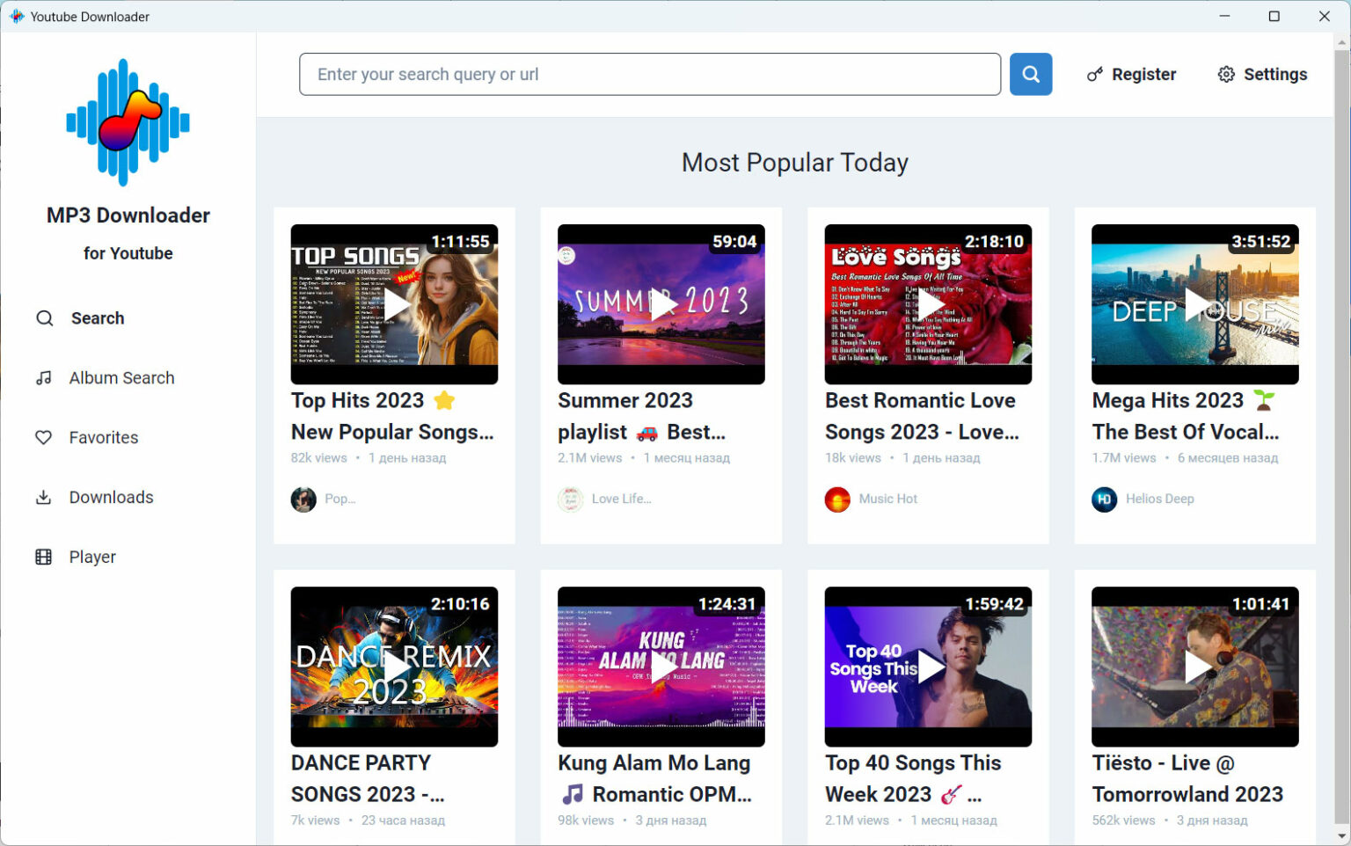1351x846 pixels.
Task: Open the Top Hits 2023 title link
Action: (392, 416)
